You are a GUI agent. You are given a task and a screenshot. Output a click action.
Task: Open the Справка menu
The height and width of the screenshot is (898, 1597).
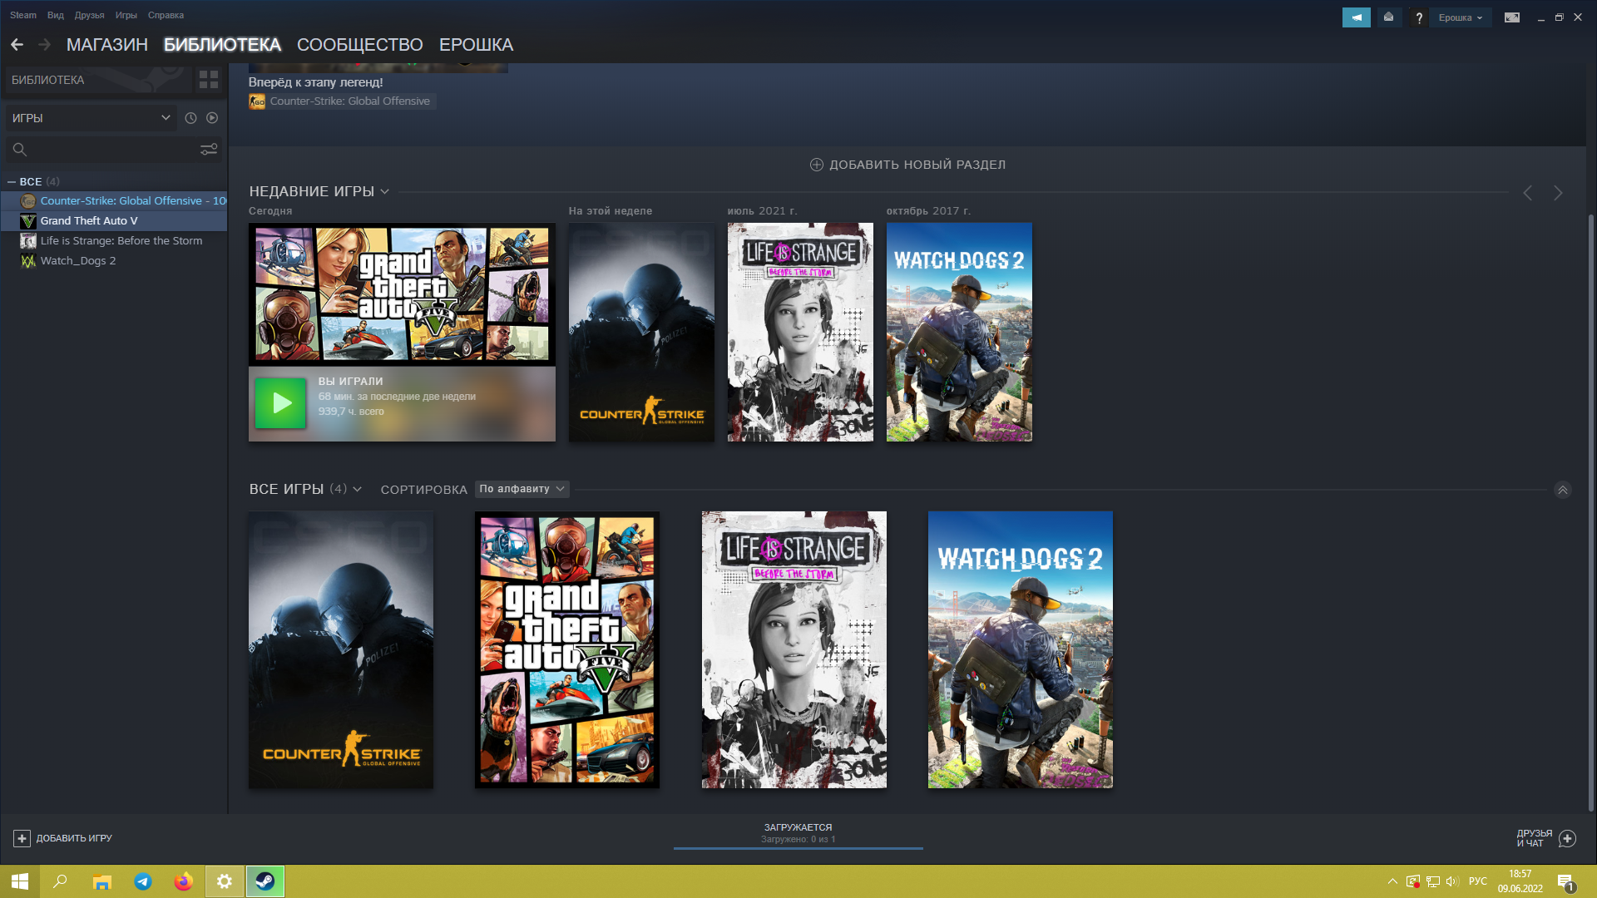[166, 15]
